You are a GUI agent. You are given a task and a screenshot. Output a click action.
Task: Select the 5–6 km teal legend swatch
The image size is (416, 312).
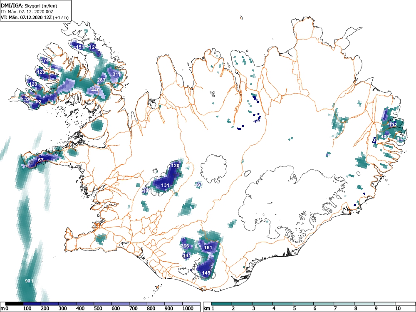[x=303, y=304]
